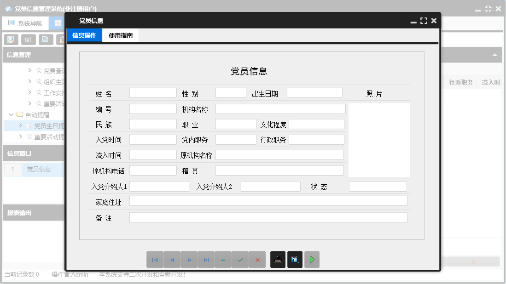
Task: Select the 自动提醒 folder item
Action: click(37, 114)
